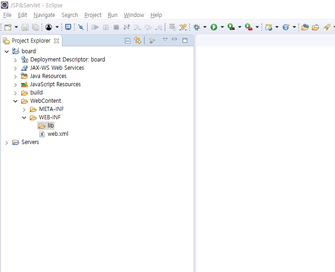This screenshot has width=335, height=272.
Task: Click Collapse All in Project Explorer
Action: pyautogui.click(x=127, y=40)
